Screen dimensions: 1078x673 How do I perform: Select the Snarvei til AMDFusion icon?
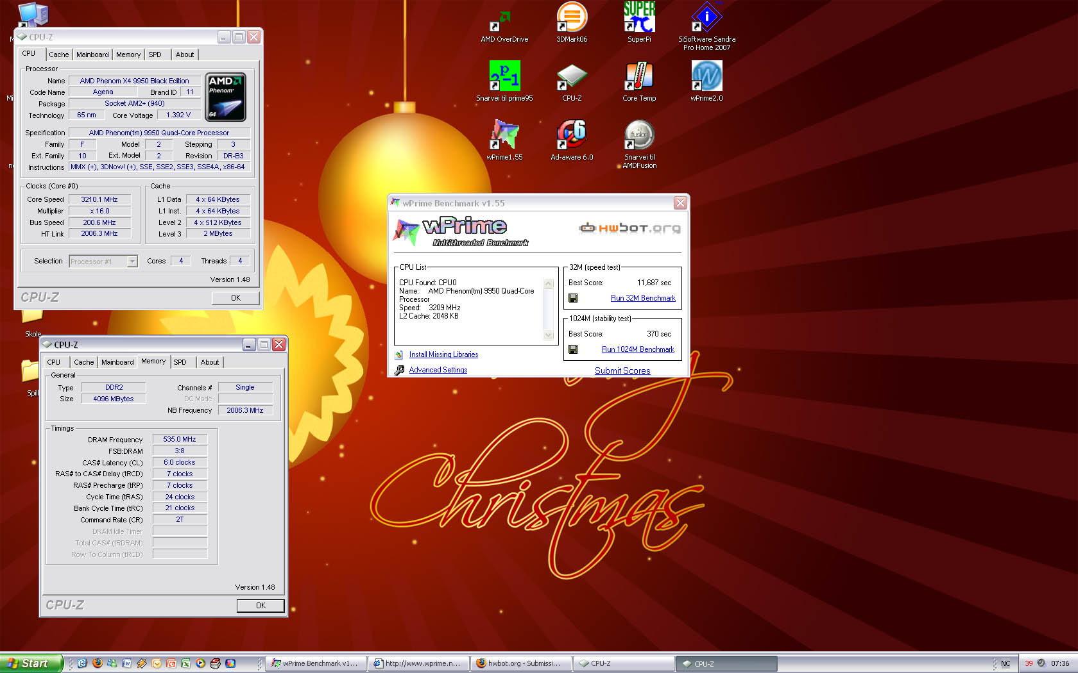[639, 144]
